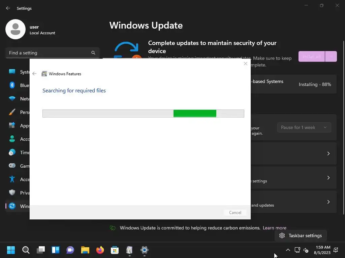Image resolution: width=345 pixels, height=258 pixels.
Task: Click the Learn more carbon emissions link
Action: [x=275, y=228]
